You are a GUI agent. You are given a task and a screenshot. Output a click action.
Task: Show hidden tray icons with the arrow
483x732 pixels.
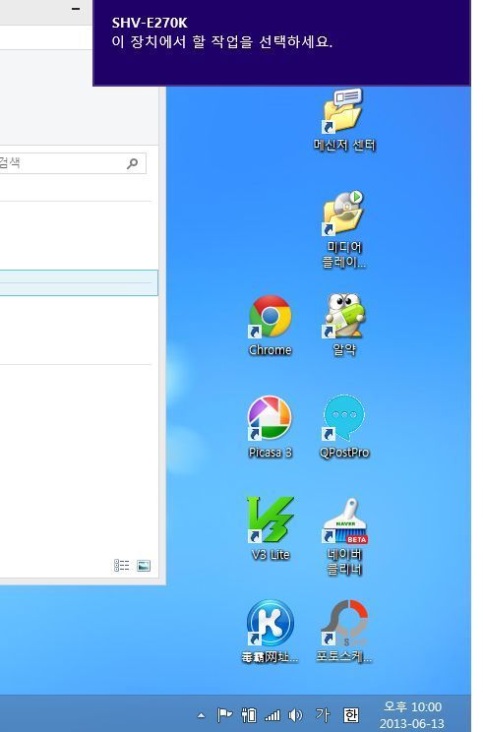tap(201, 714)
